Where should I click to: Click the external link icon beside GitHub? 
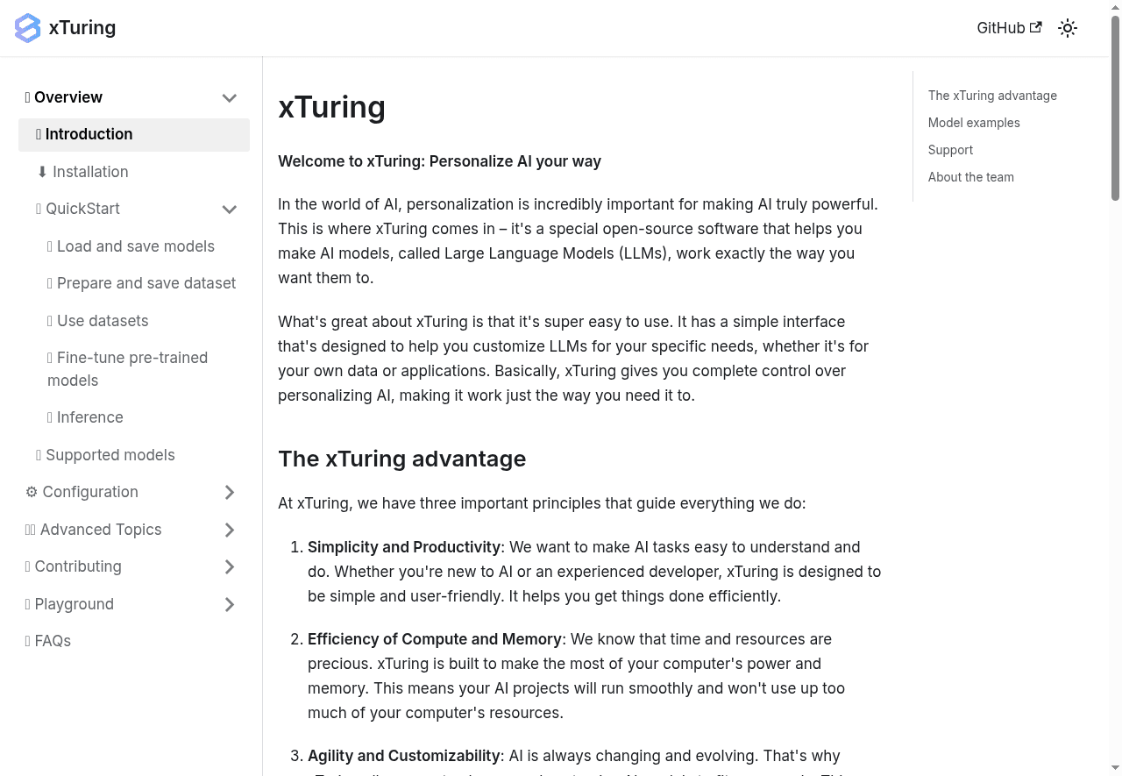click(1036, 27)
